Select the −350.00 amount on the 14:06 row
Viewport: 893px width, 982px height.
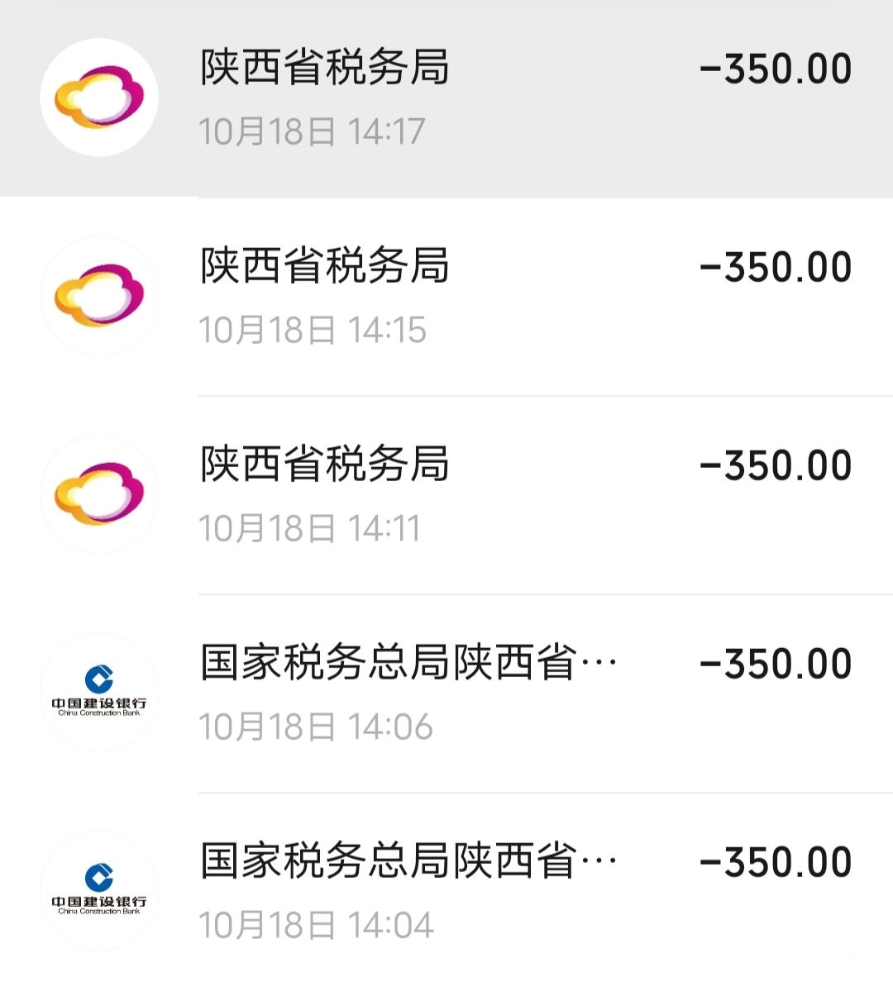click(x=776, y=665)
